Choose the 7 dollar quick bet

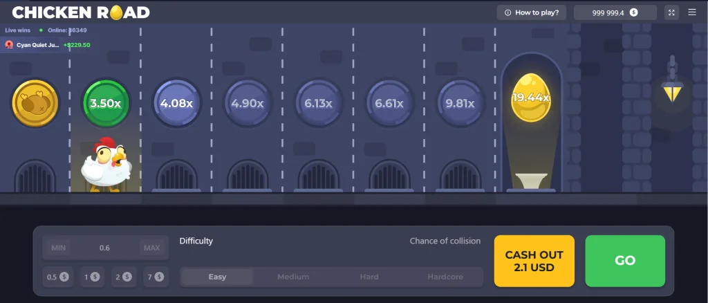(x=156, y=277)
